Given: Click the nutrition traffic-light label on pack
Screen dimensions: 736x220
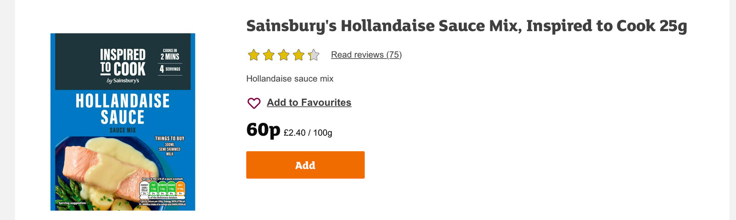Looking at the screenshot, I should (x=162, y=190).
